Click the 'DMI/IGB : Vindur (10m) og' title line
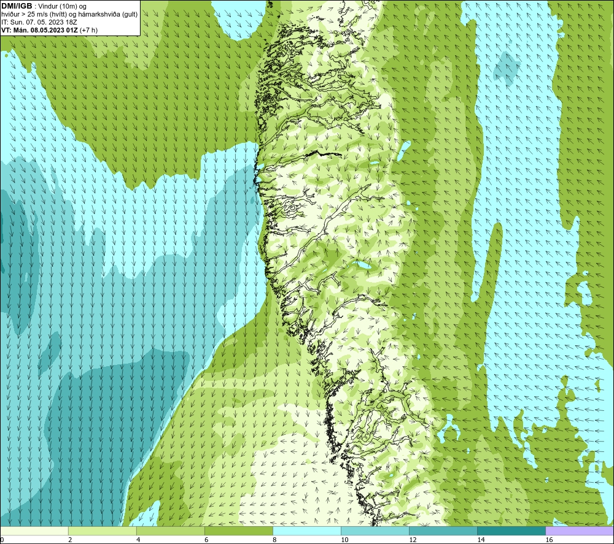Viewport: 614px width, 544px height. (x=44, y=6)
